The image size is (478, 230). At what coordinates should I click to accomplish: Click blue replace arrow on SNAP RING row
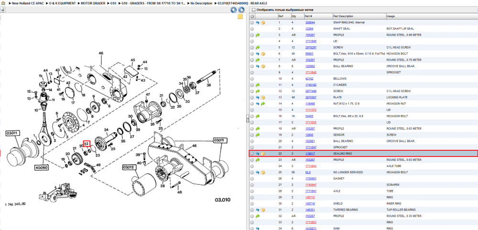(258, 22)
